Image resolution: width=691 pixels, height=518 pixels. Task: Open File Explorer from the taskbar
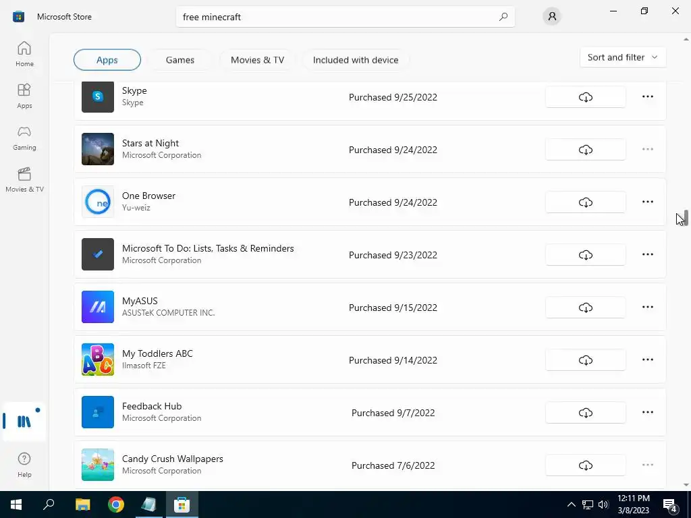(82, 505)
